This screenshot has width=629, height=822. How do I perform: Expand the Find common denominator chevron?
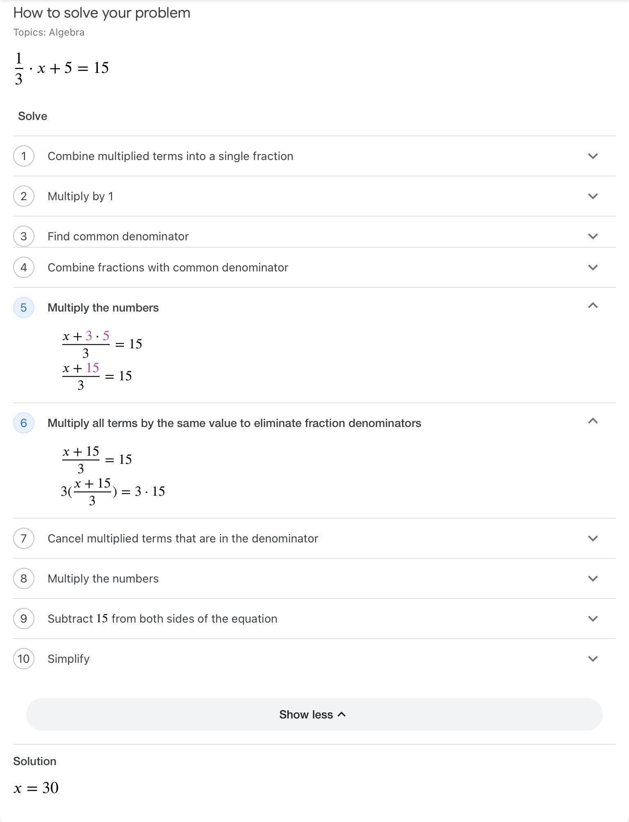coord(593,236)
